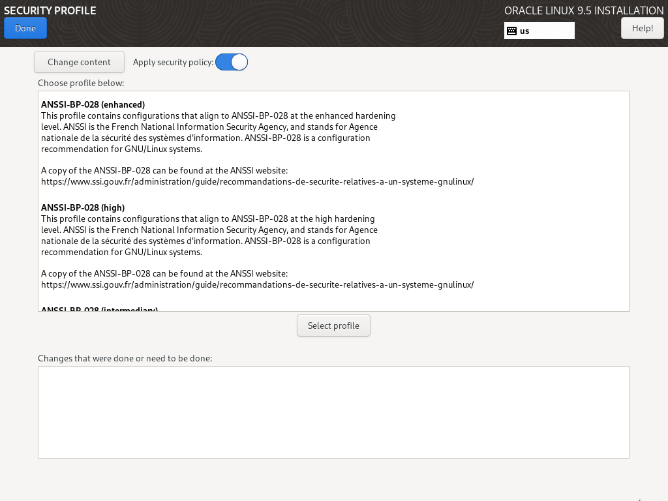Image resolution: width=668 pixels, height=501 pixels.
Task: Click the ANSSI website URL under enhanced profile
Action: [257, 181]
